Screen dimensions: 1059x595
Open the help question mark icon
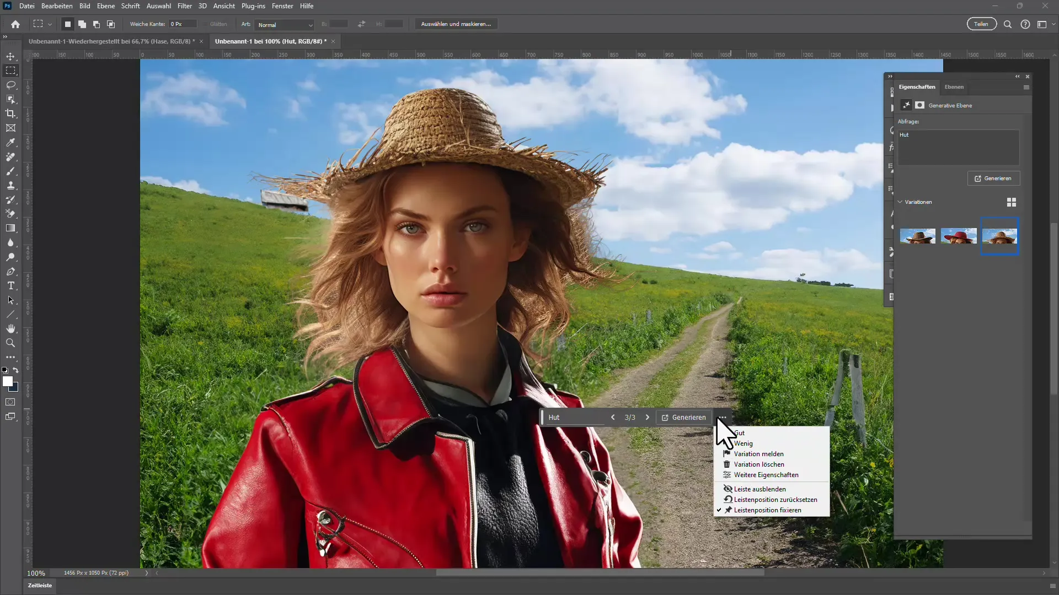click(1025, 24)
